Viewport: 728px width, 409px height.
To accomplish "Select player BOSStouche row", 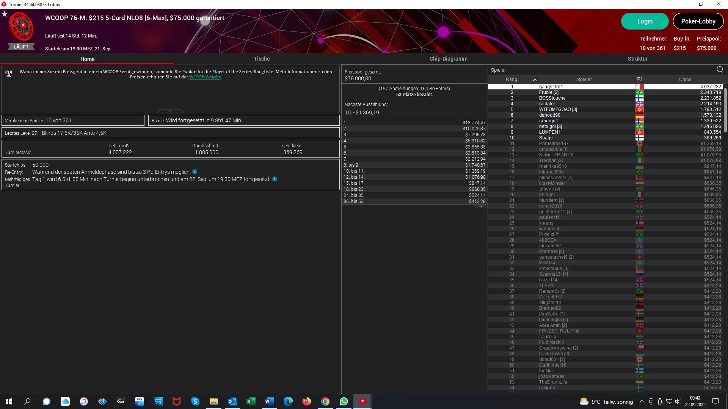I will click(x=605, y=98).
